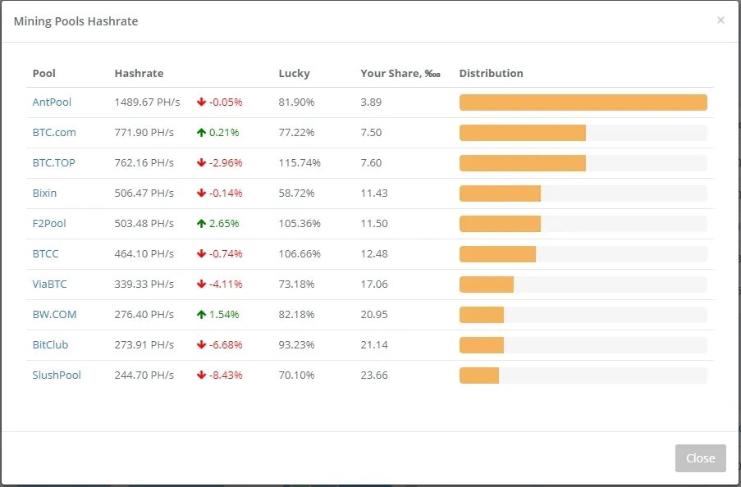Open the Bixin pool link
Viewport: 741px width, 487px height.
[44, 193]
